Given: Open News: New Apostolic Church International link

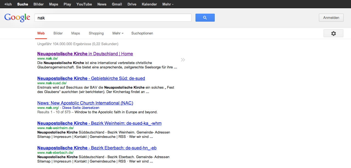Looking at the screenshot, I should 85,103.
